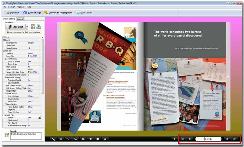The image size is (244, 147).
Task: Collapse the Auto Flip group
Action: [x=5, y=115]
